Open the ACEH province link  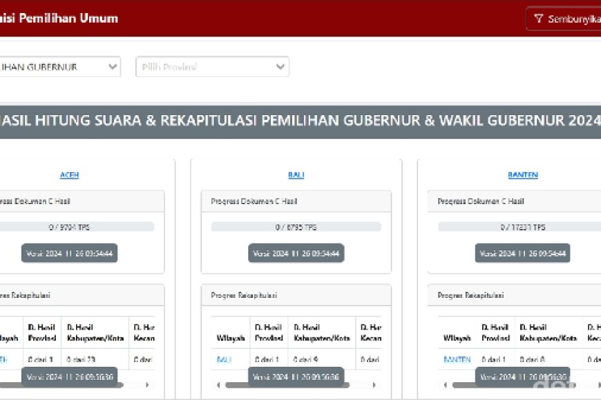coord(69,175)
